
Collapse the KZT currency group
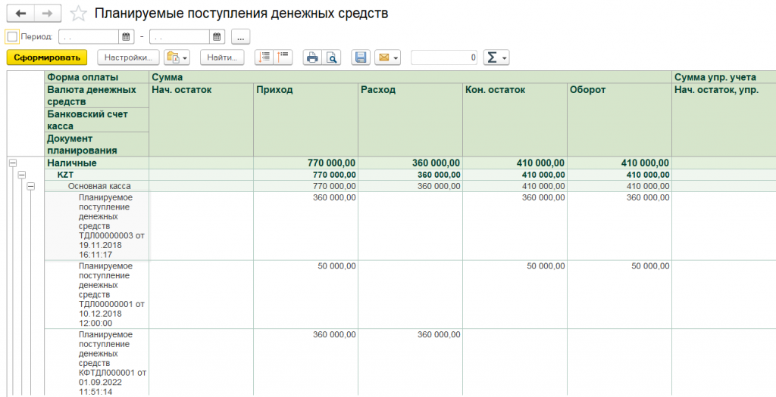point(21,175)
